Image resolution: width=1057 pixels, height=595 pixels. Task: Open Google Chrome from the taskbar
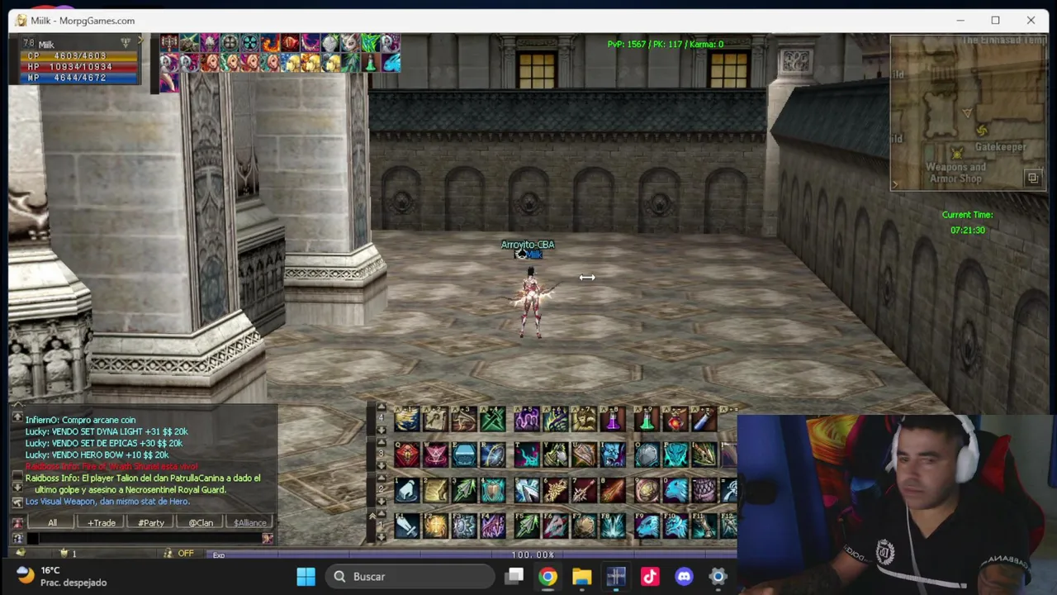[547, 577]
